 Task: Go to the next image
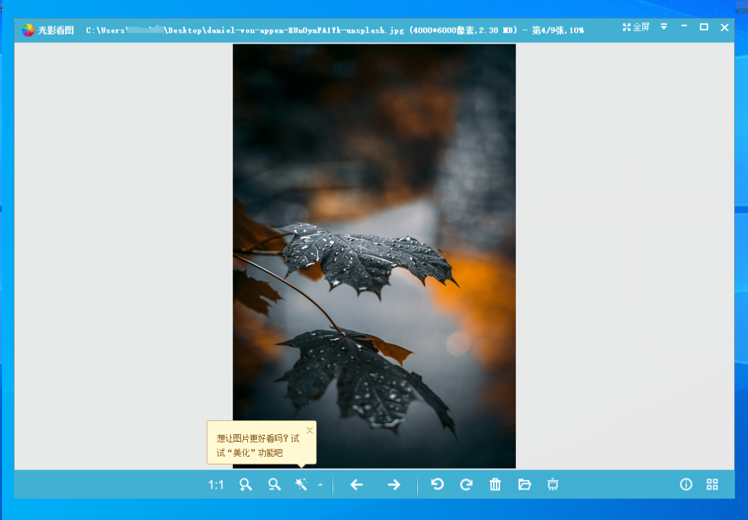tap(394, 485)
